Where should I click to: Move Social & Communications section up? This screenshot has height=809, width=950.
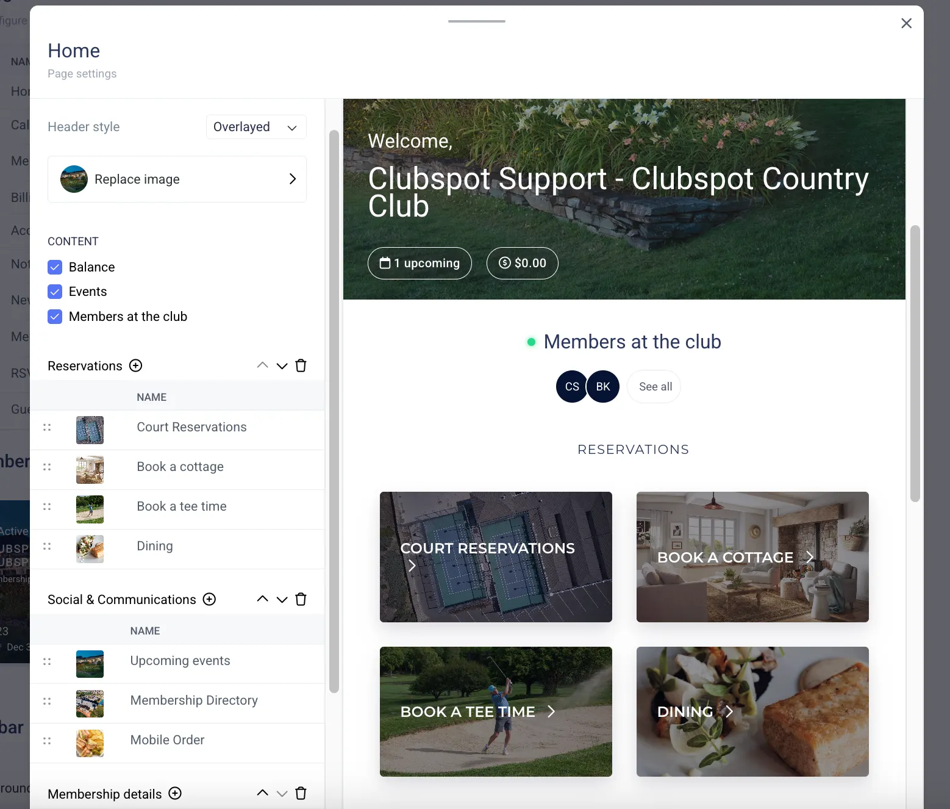point(263,599)
